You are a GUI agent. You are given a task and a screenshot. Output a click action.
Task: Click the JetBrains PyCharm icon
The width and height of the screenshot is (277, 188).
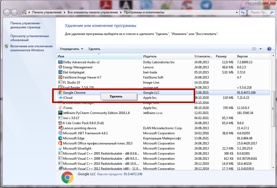tap(60, 113)
